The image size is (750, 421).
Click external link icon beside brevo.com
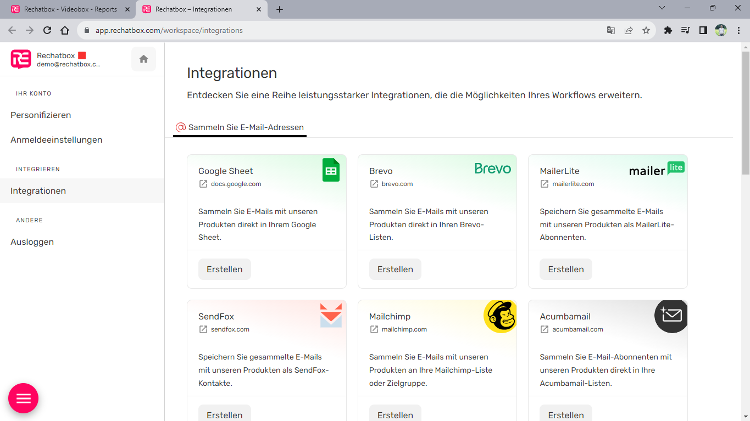[x=374, y=184]
